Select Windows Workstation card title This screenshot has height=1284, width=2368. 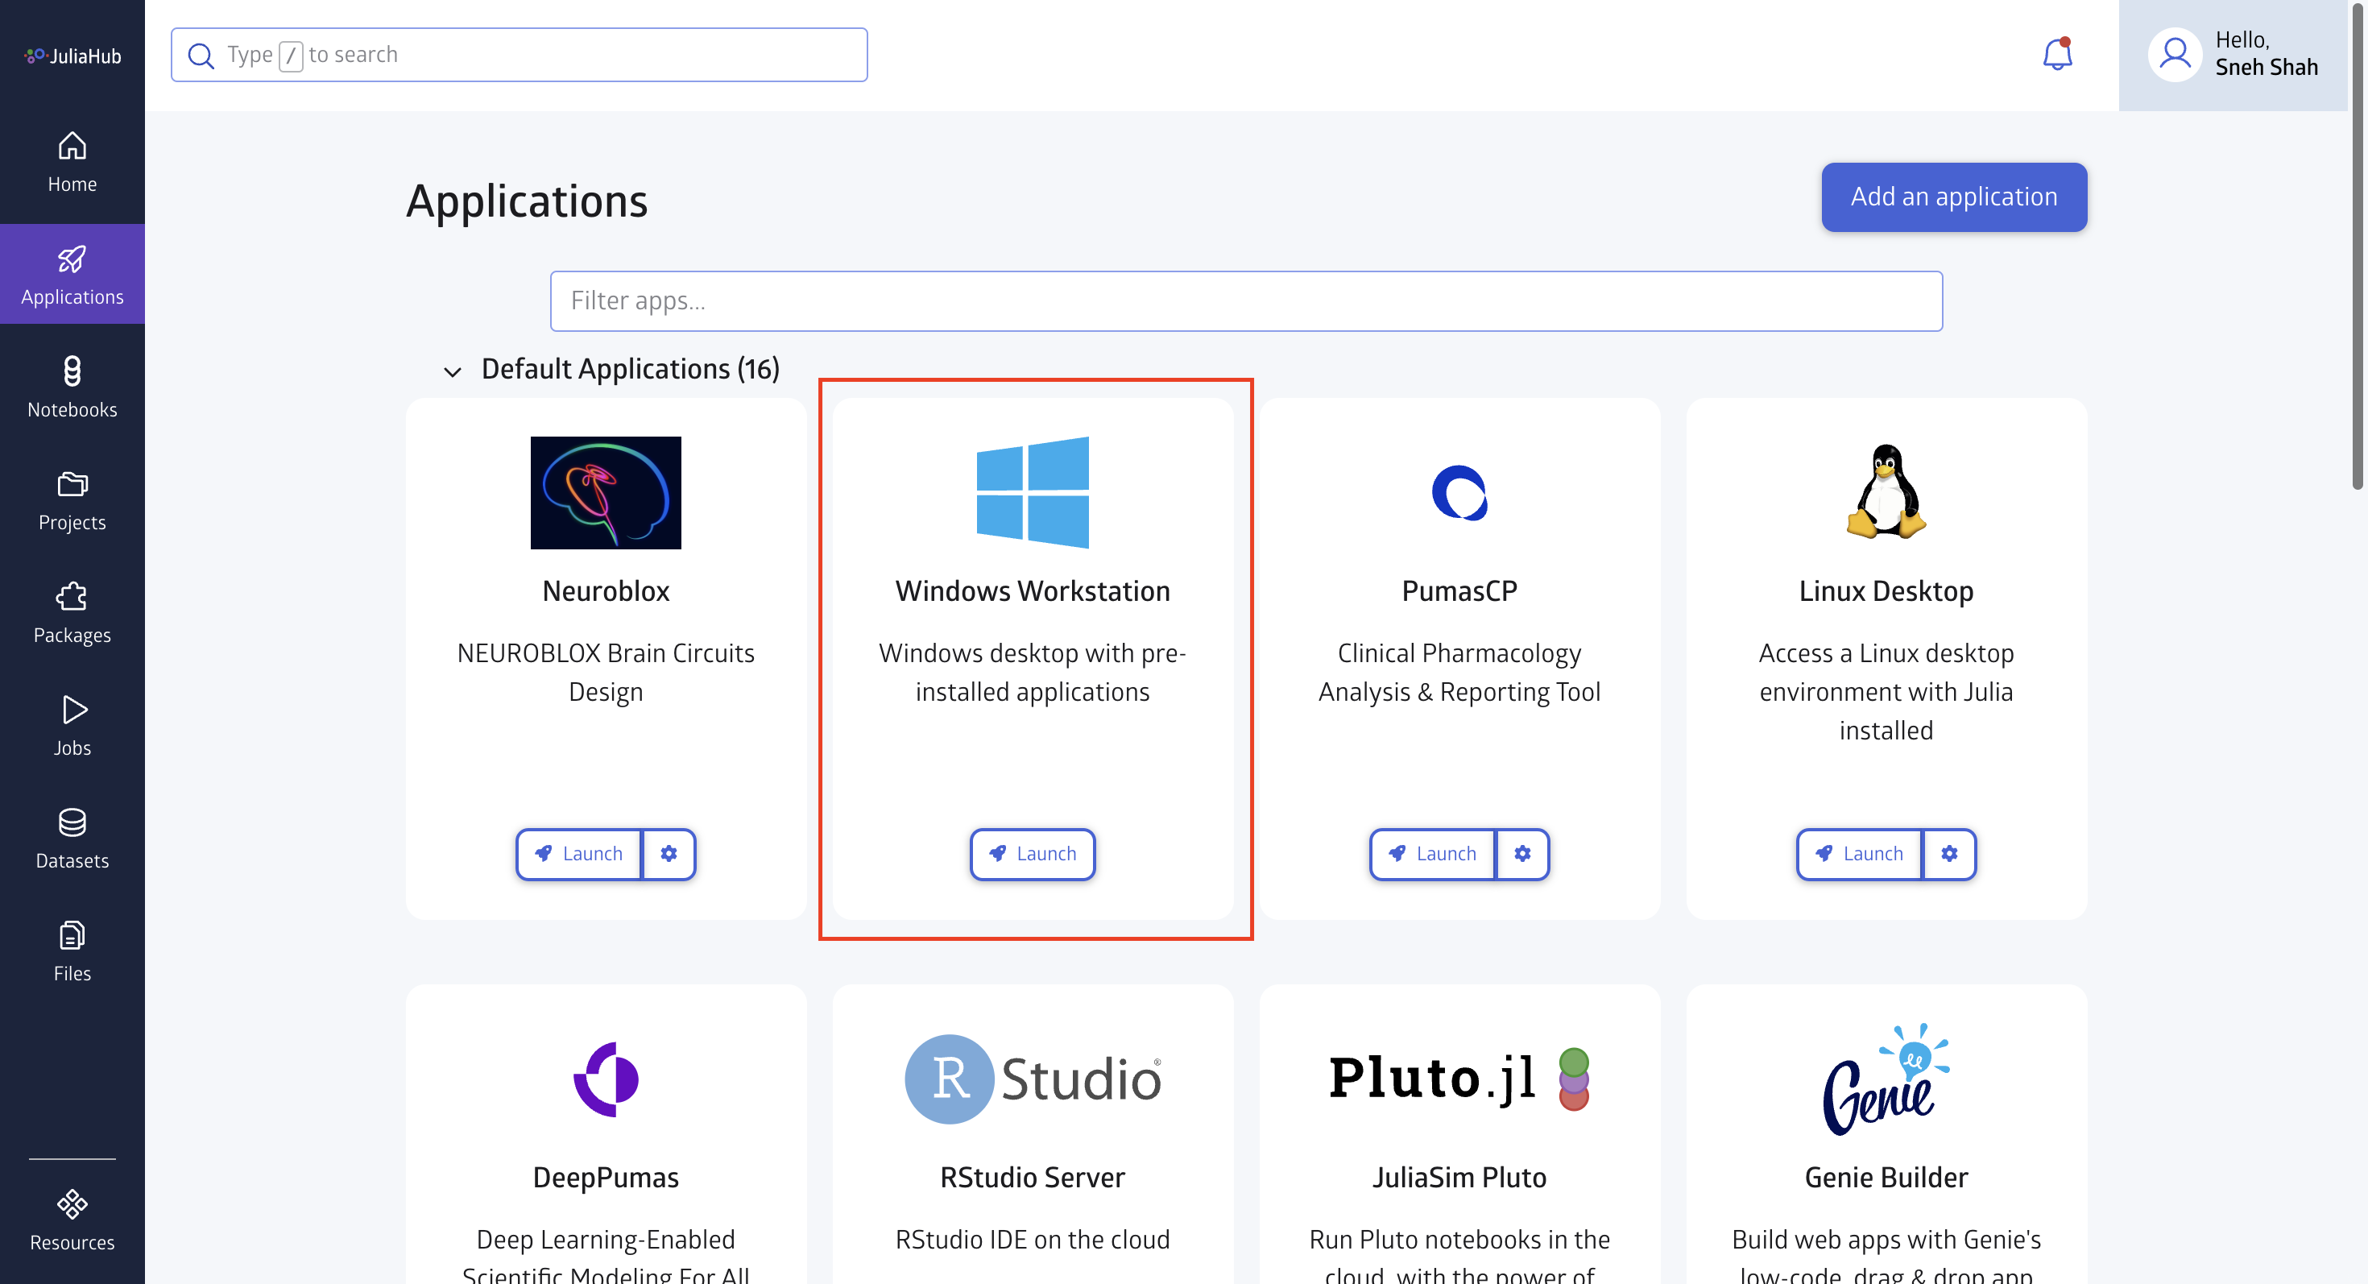coord(1033,591)
